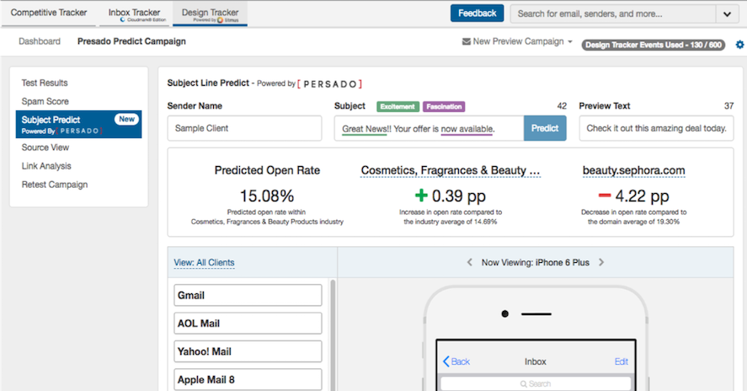The width and height of the screenshot is (747, 391).
Task: Click the 4.22 pp domain decrease value
Action: point(633,196)
